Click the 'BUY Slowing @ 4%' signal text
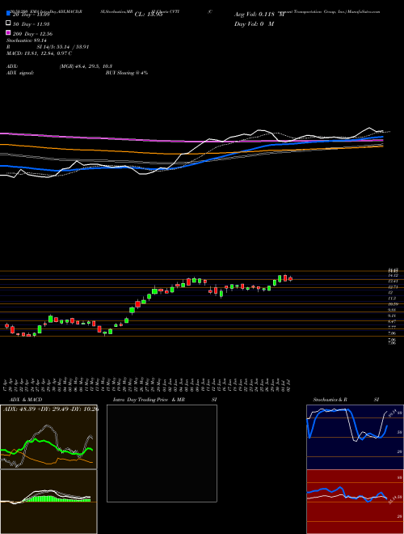The height and width of the screenshot is (534, 404). coord(127,73)
